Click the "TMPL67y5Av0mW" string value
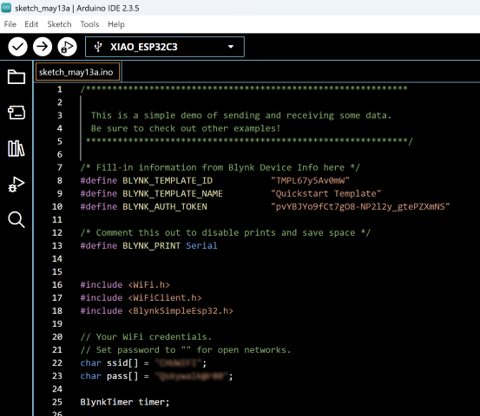This screenshot has height=416, width=480. (310, 180)
